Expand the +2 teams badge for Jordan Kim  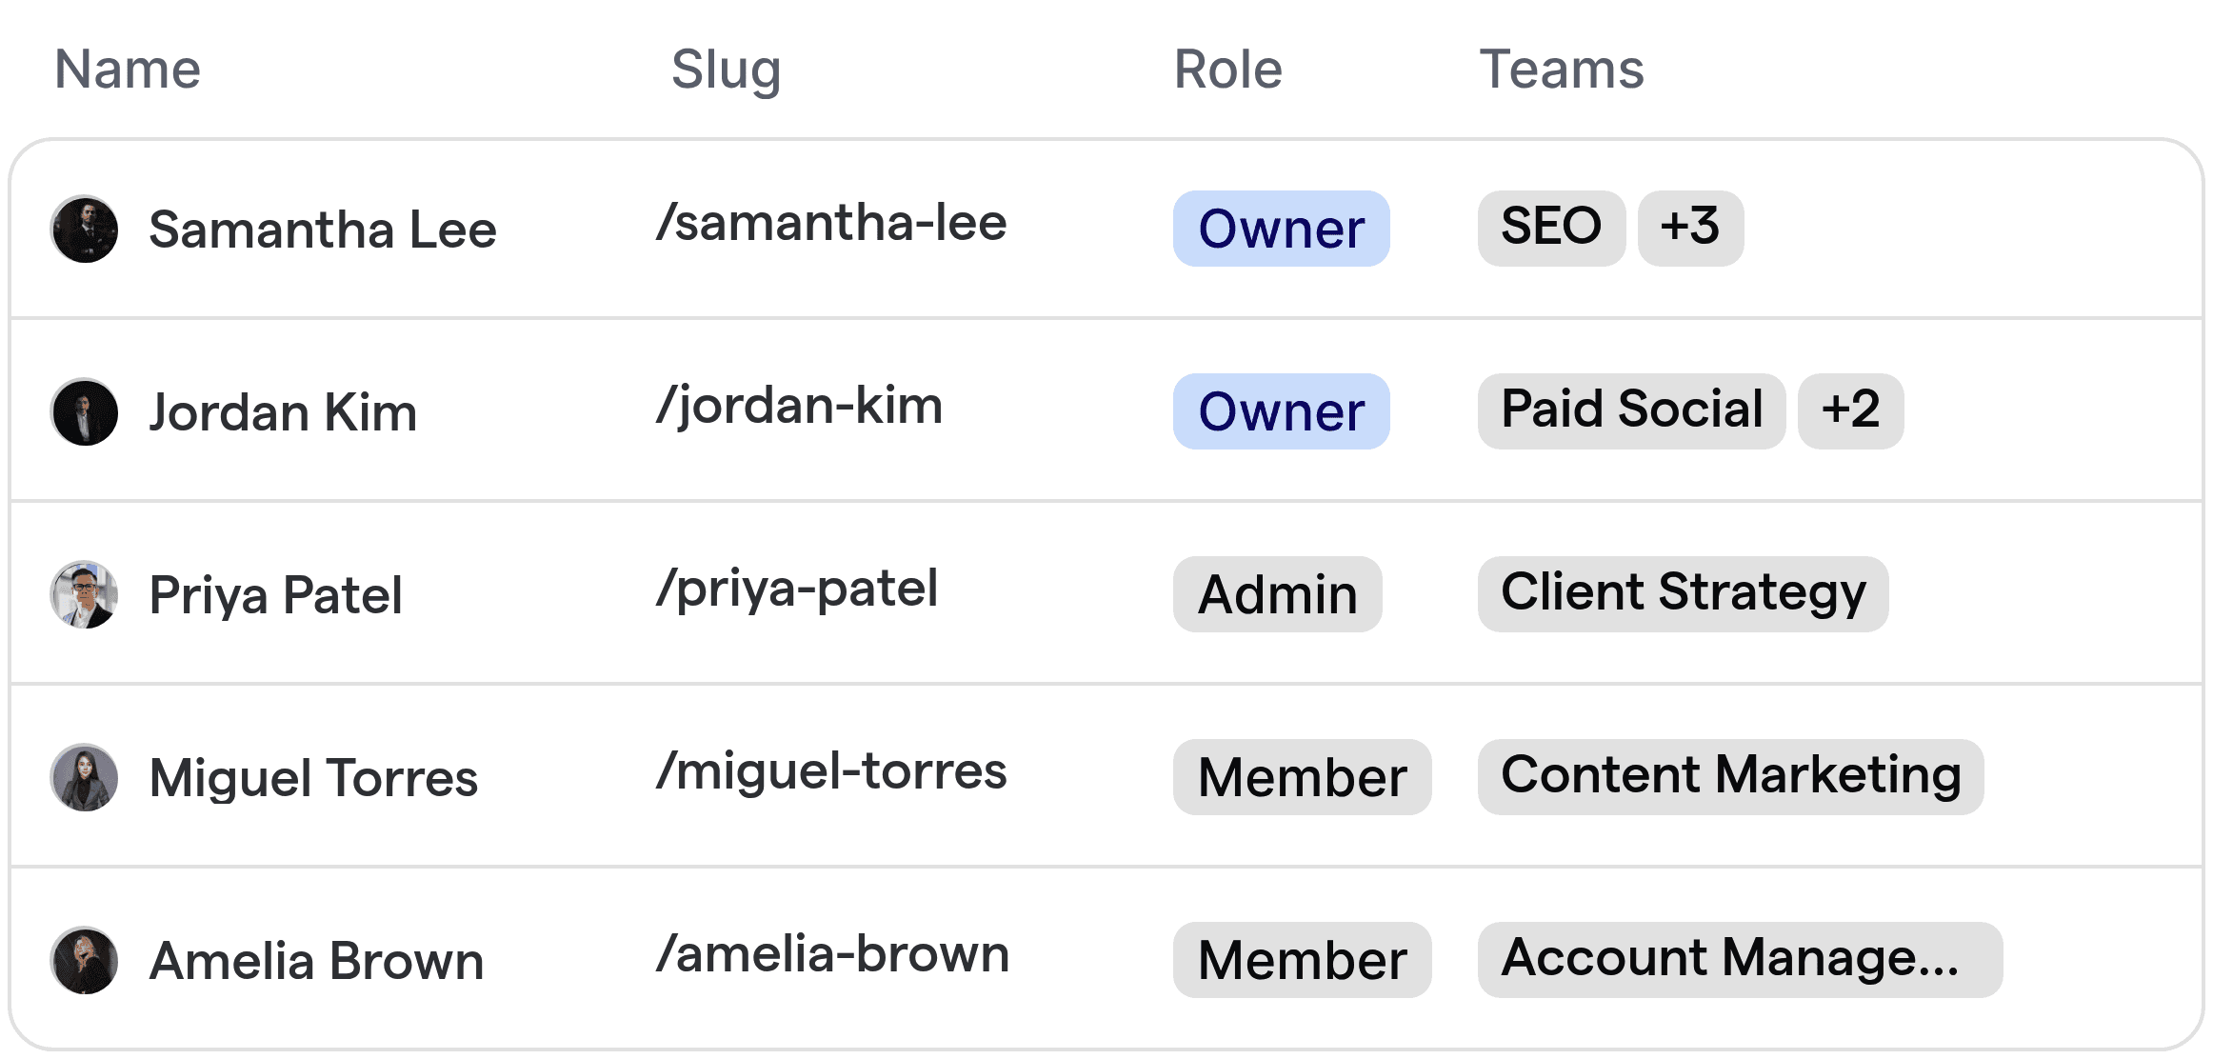click(x=1849, y=410)
